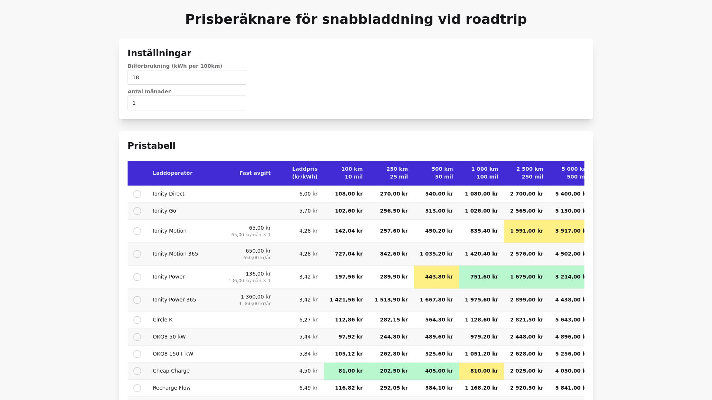The image size is (712, 400).
Task: Click the green 1 675,00 kr cell
Action: (527, 277)
